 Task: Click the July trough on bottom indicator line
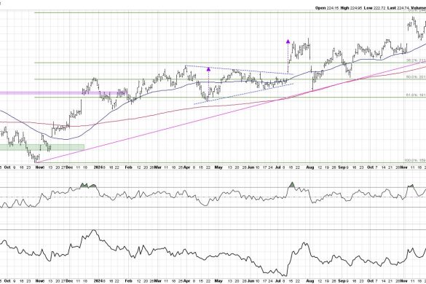coord(285,275)
